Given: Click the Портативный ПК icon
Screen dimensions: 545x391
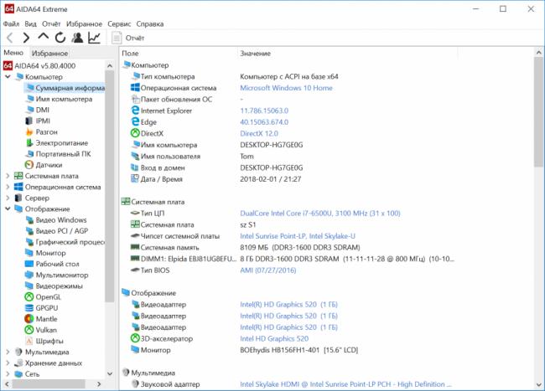Looking at the screenshot, I should [x=29, y=154].
